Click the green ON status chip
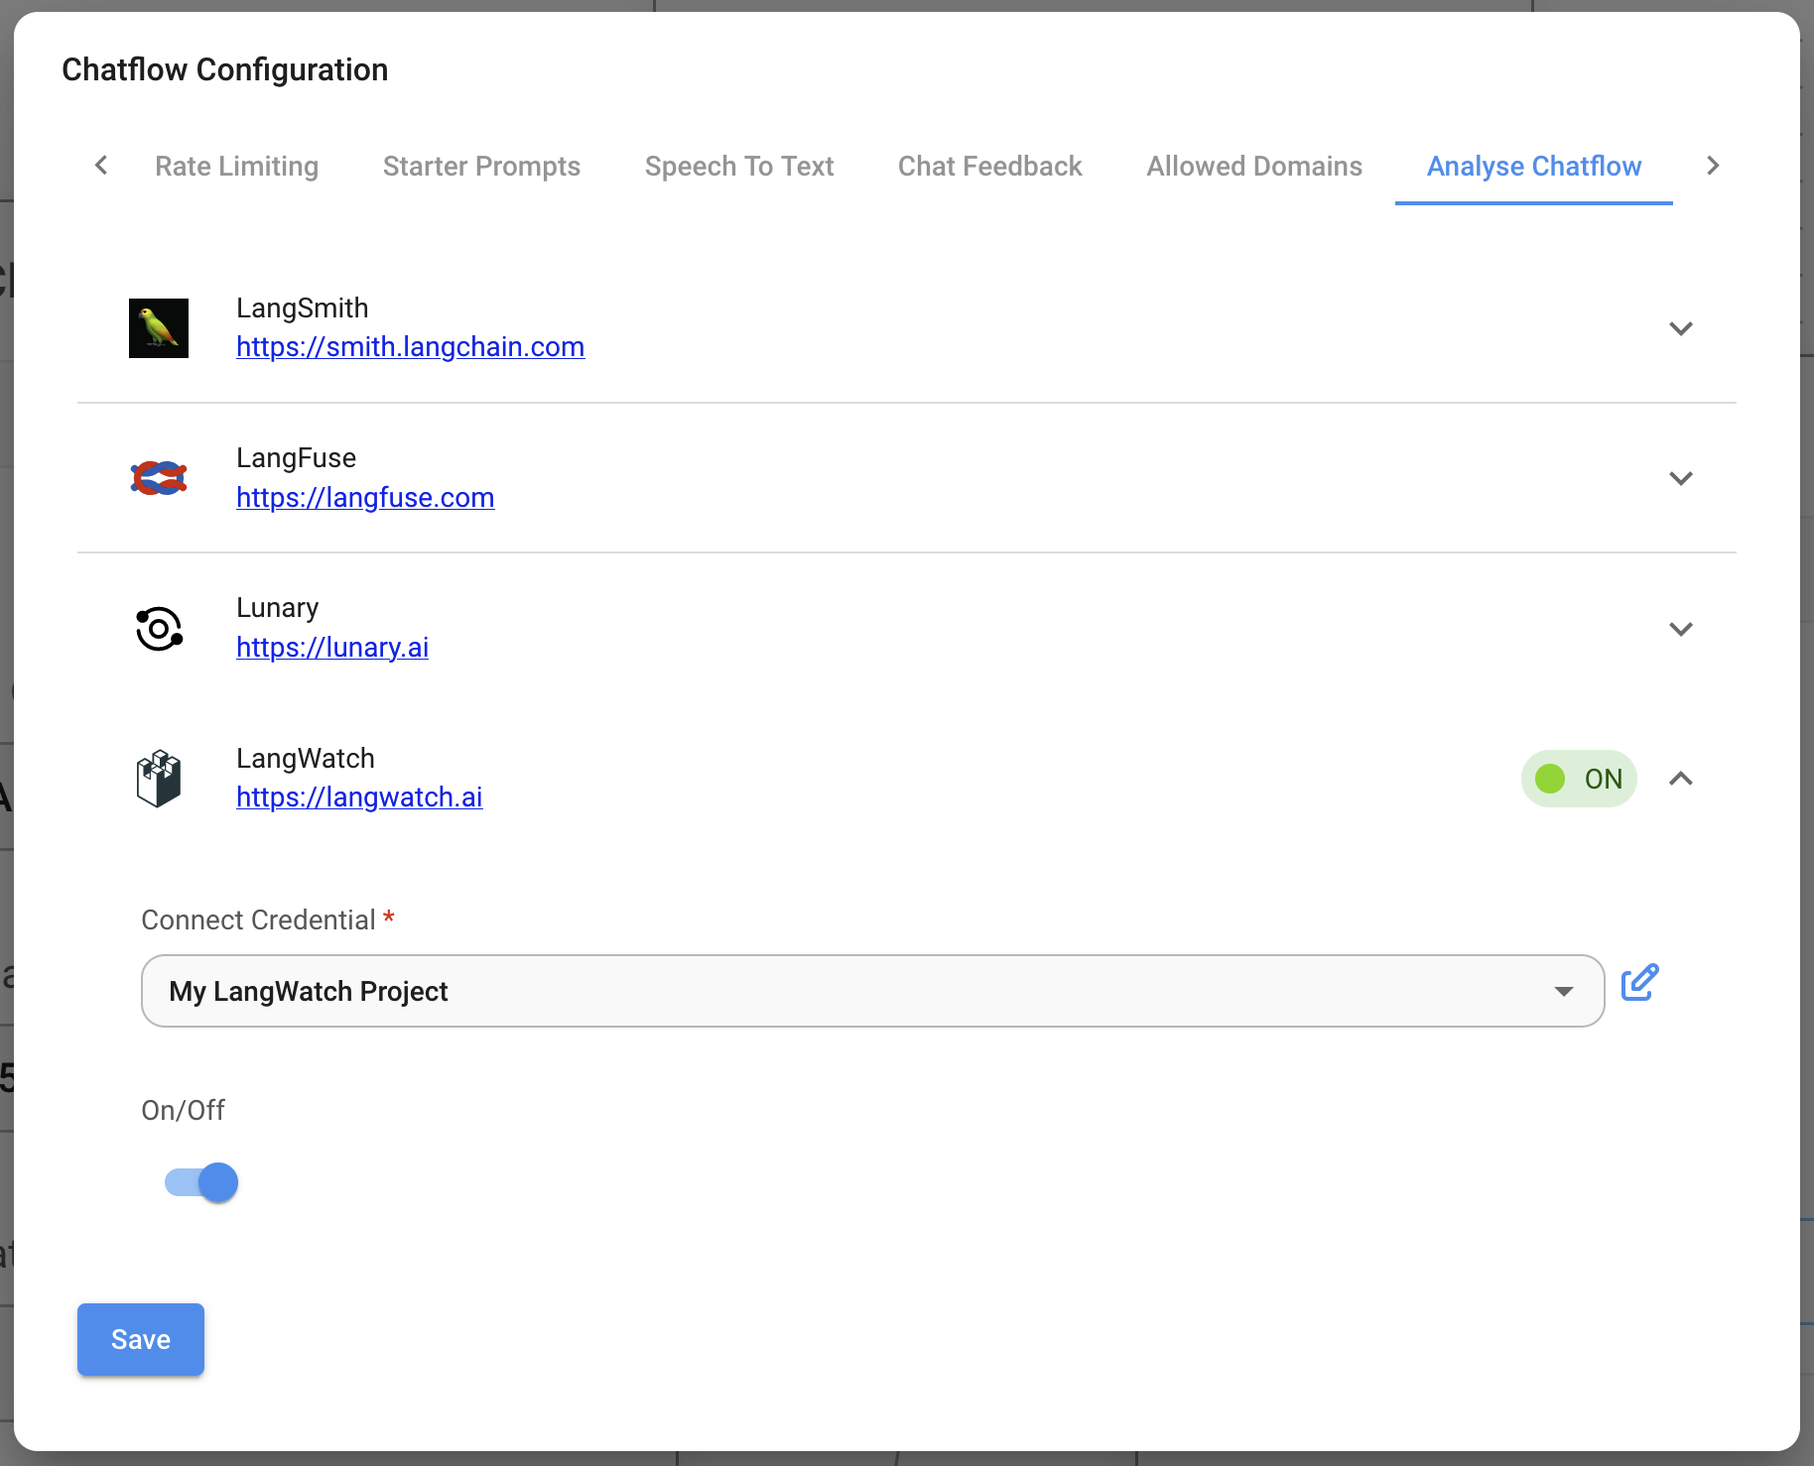Screen dimensions: 1814x1466 (1579, 779)
